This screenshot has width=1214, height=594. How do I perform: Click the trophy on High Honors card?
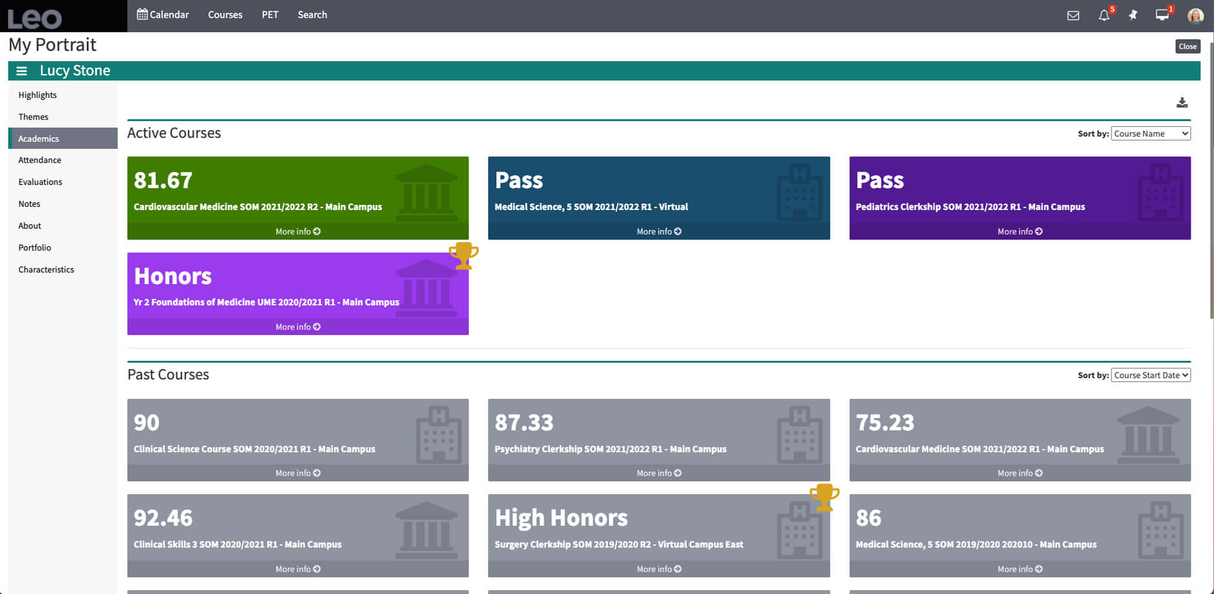click(x=824, y=497)
